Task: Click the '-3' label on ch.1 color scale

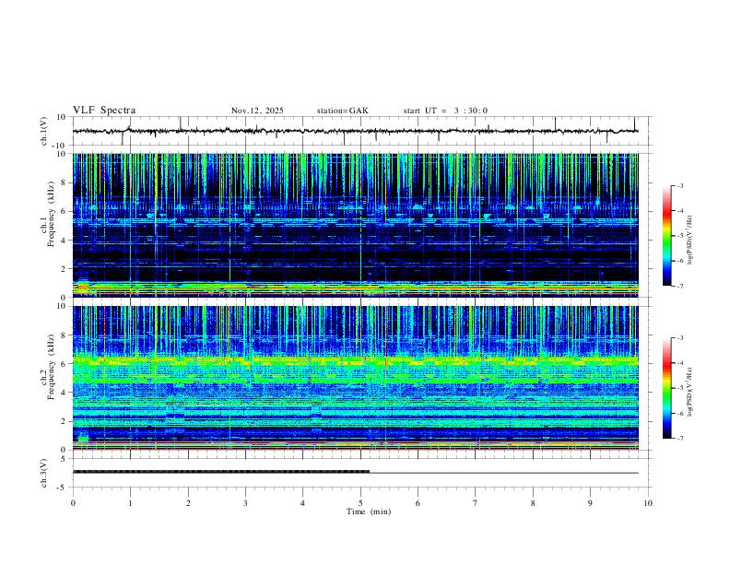Action: point(680,185)
